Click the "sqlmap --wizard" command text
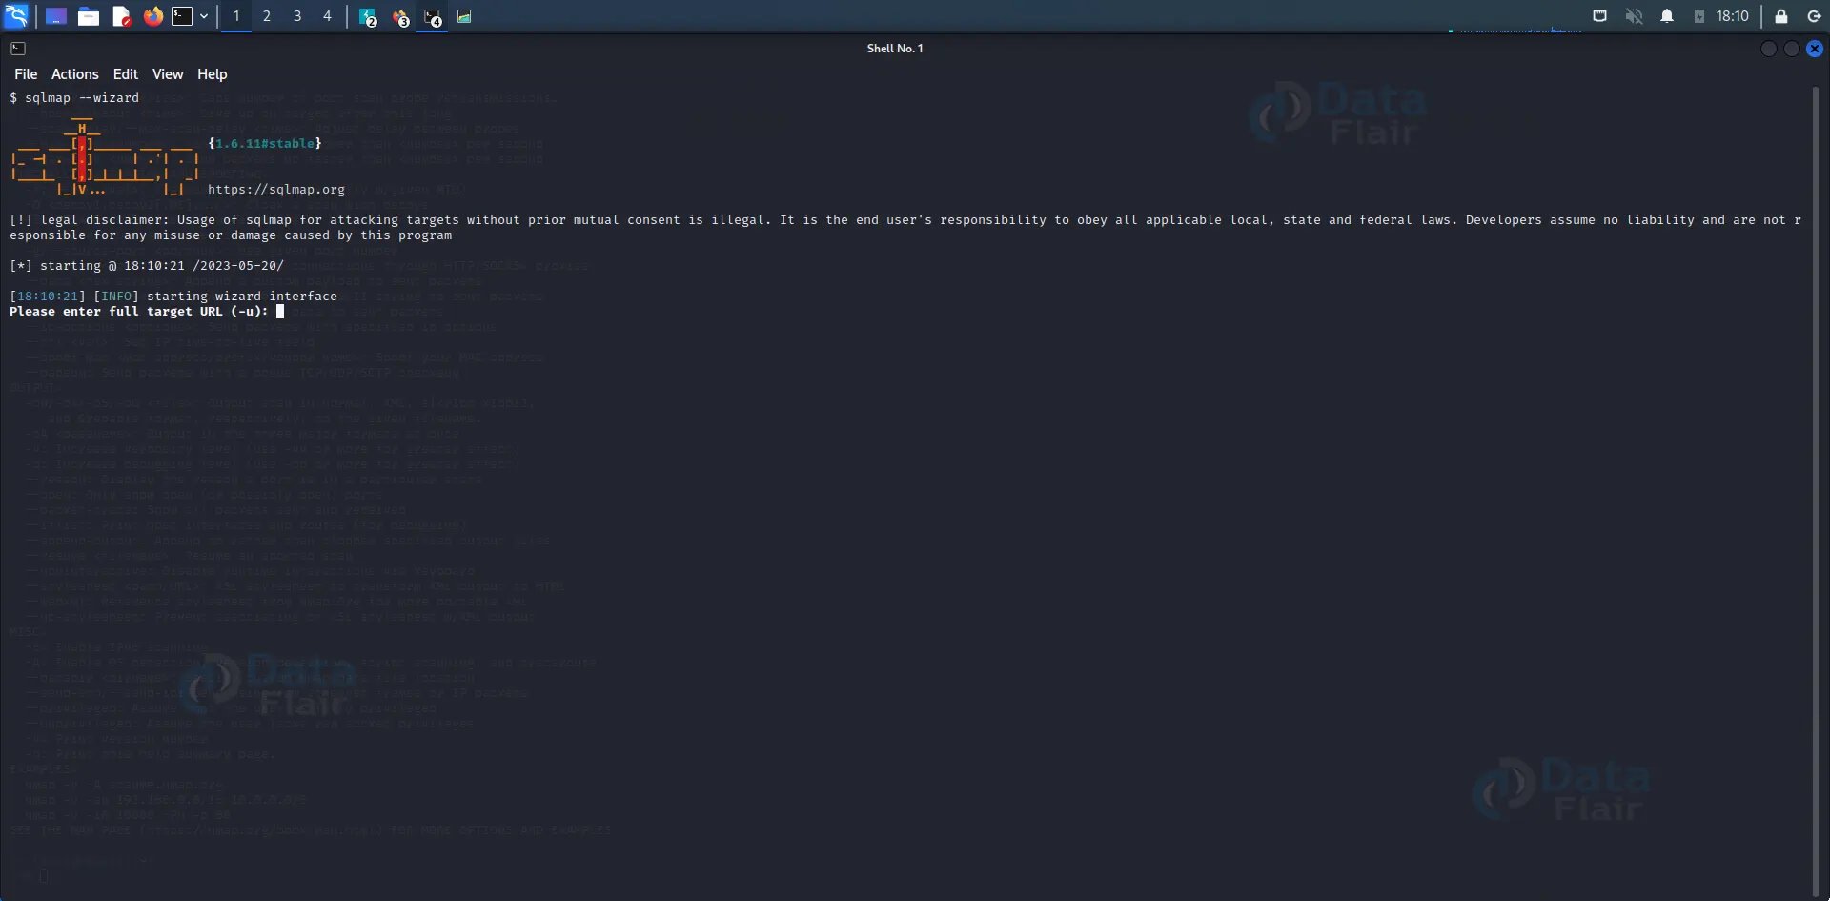 pyautogui.click(x=82, y=98)
